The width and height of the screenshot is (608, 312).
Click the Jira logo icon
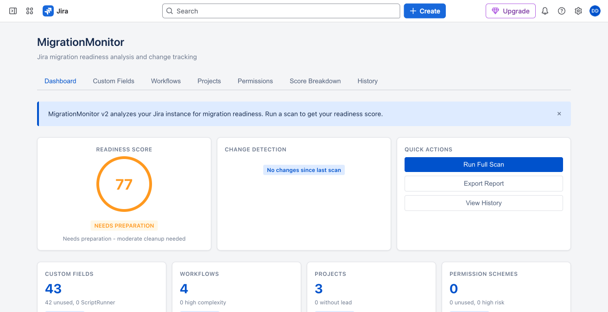(x=48, y=11)
